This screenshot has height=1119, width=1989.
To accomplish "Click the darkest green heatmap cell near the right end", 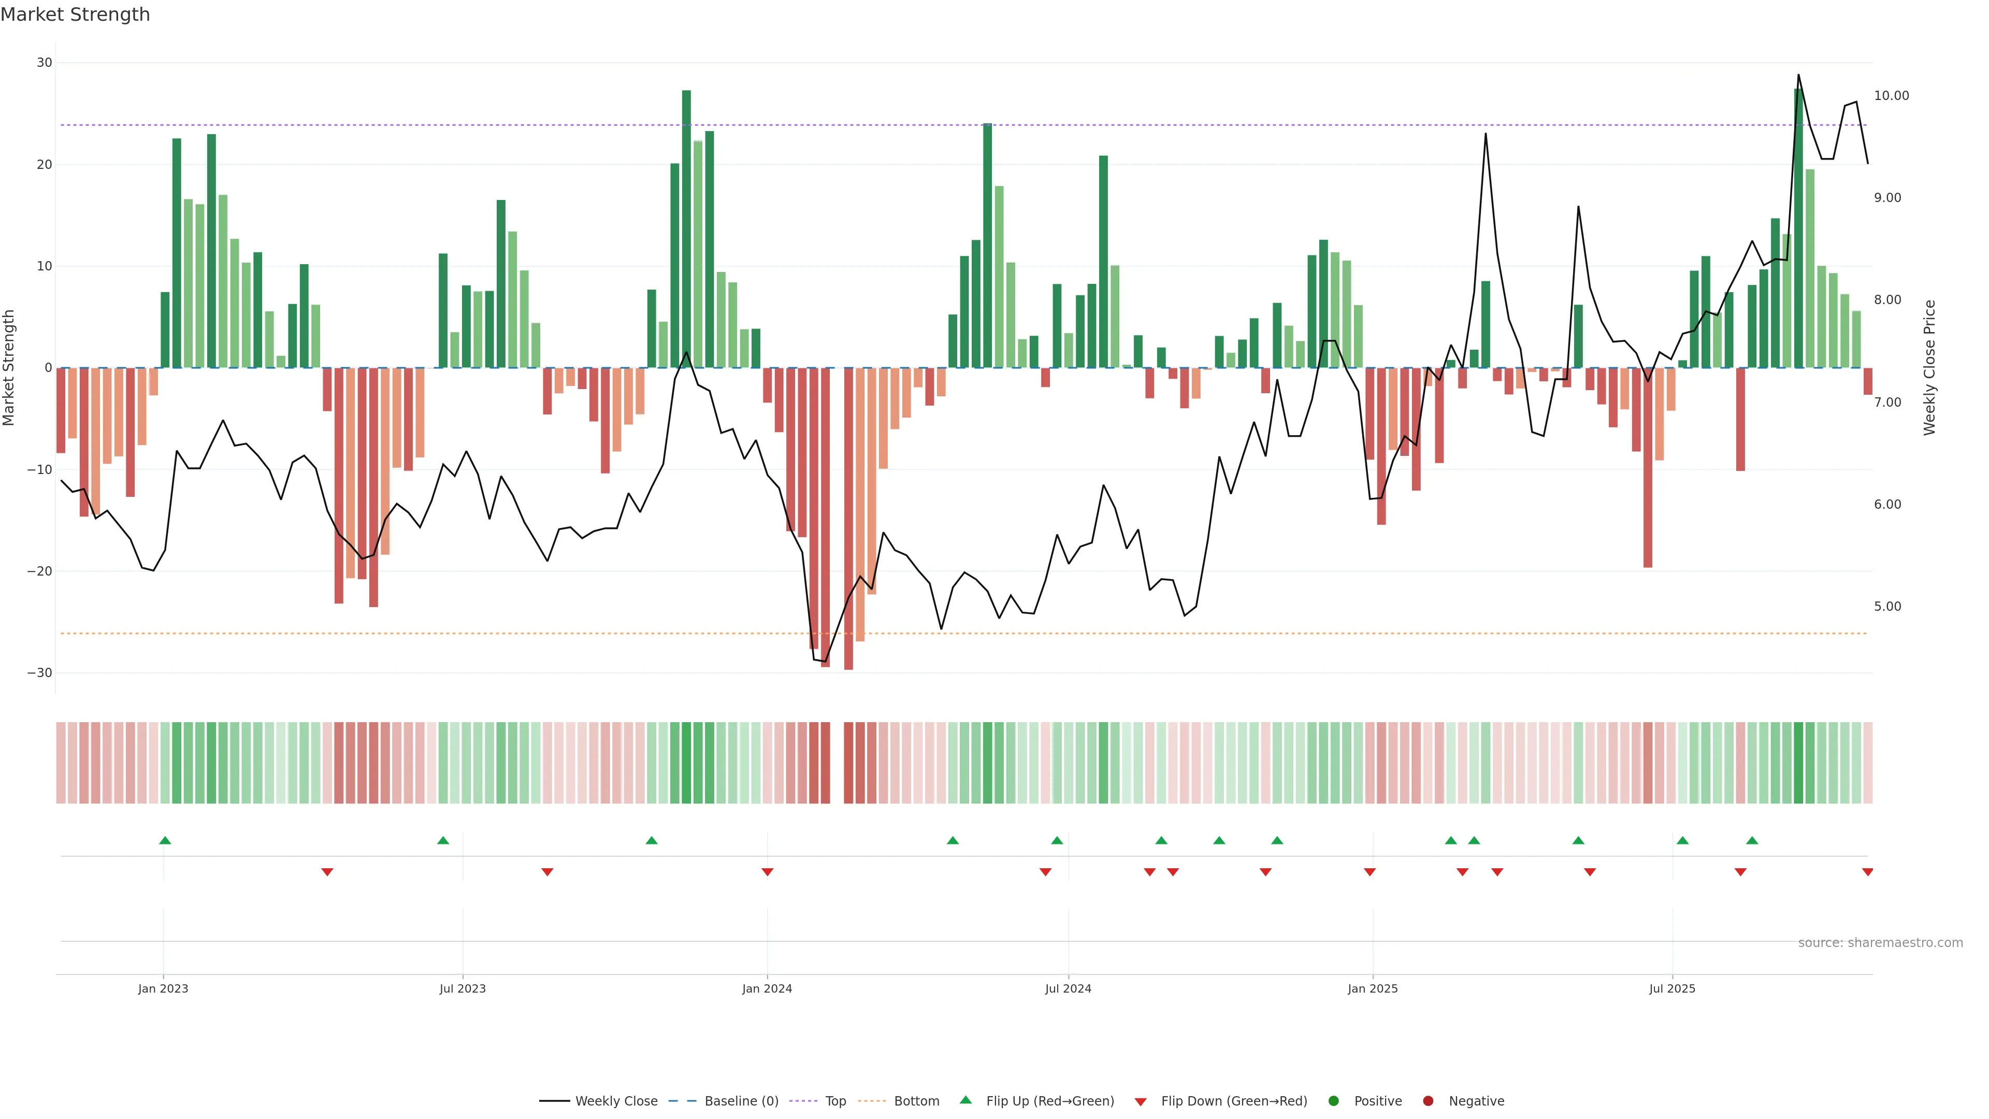I will (1798, 763).
